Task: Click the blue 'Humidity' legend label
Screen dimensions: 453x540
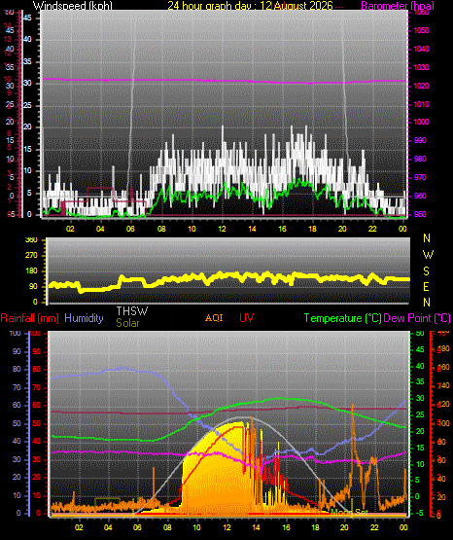Action: [84, 318]
